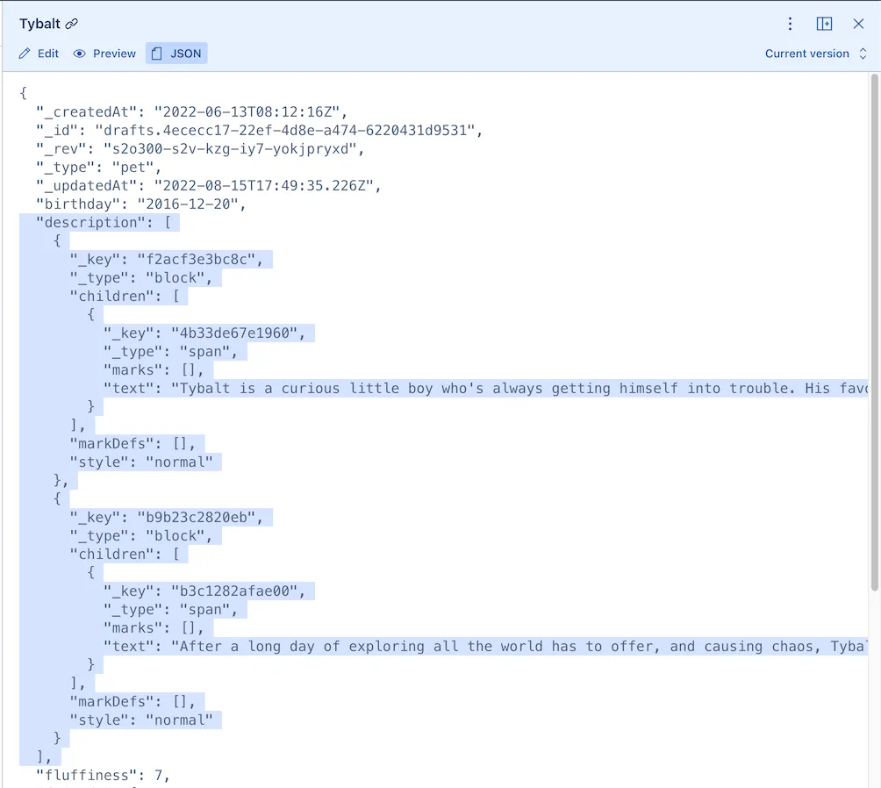The height and width of the screenshot is (788, 881).
Task: Open the three-dot document actions menu
Action: [790, 24]
